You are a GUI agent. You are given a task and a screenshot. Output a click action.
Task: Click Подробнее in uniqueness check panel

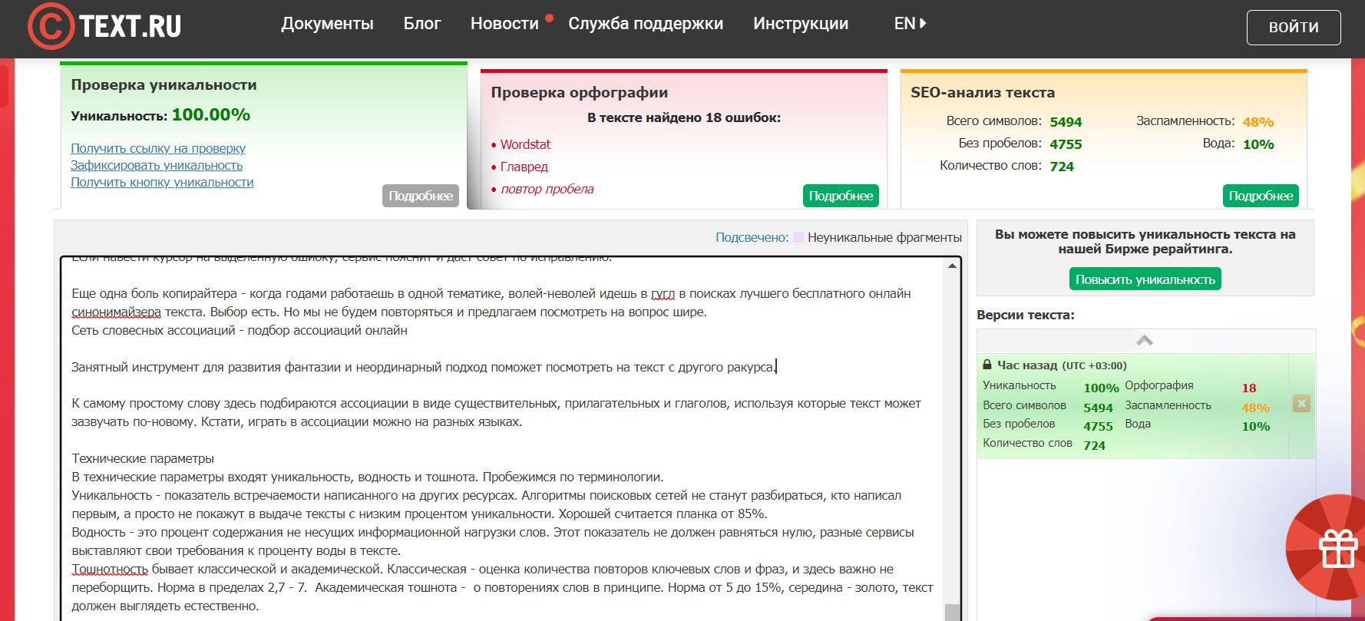tap(421, 196)
